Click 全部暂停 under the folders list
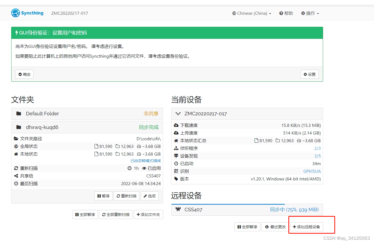This screenshot has width=374, height=243. pyautogui.click(x=85, y=214)
